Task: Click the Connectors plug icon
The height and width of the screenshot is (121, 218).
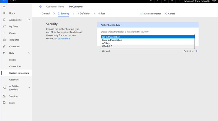Action: coord(4,46)
